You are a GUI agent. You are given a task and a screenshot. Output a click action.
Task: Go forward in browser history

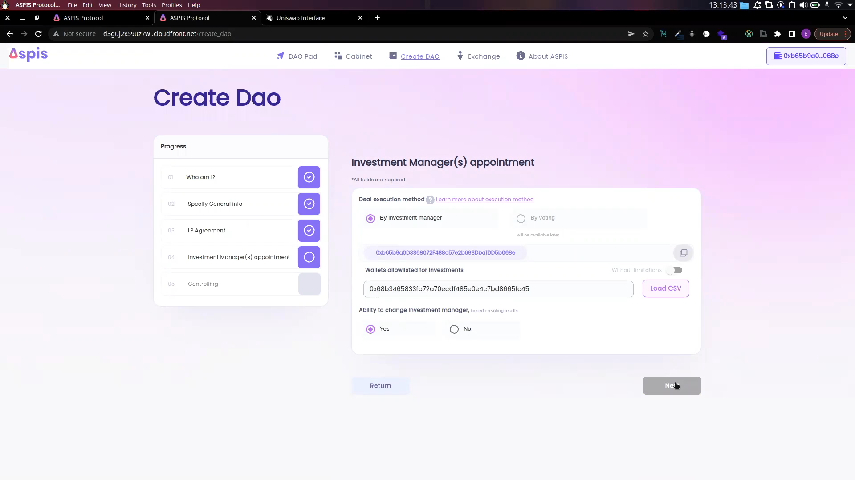[x=24, y=34]
